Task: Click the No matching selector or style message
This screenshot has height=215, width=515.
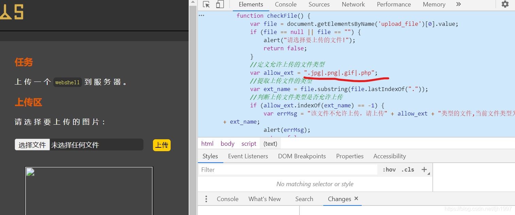Action: [x=315, y=184]
